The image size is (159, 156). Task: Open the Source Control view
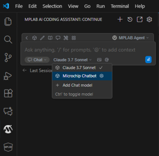click(8, 57)
